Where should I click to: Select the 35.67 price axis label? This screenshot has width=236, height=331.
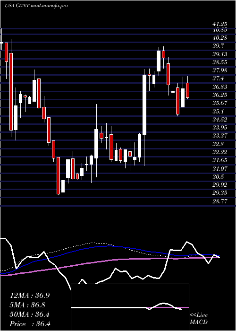[219, 103]
